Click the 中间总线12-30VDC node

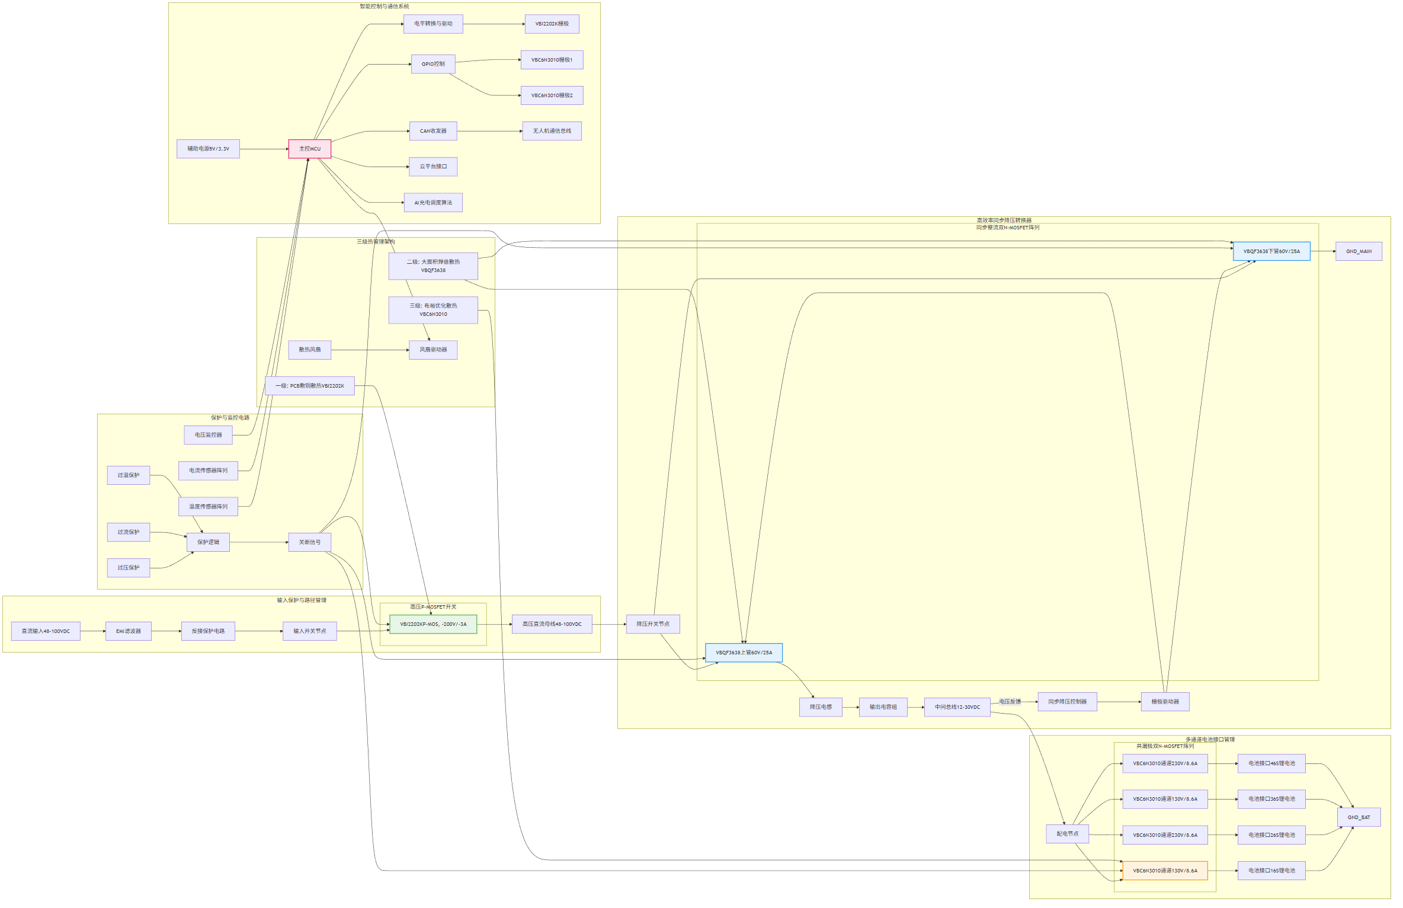(x=957, y=707)
